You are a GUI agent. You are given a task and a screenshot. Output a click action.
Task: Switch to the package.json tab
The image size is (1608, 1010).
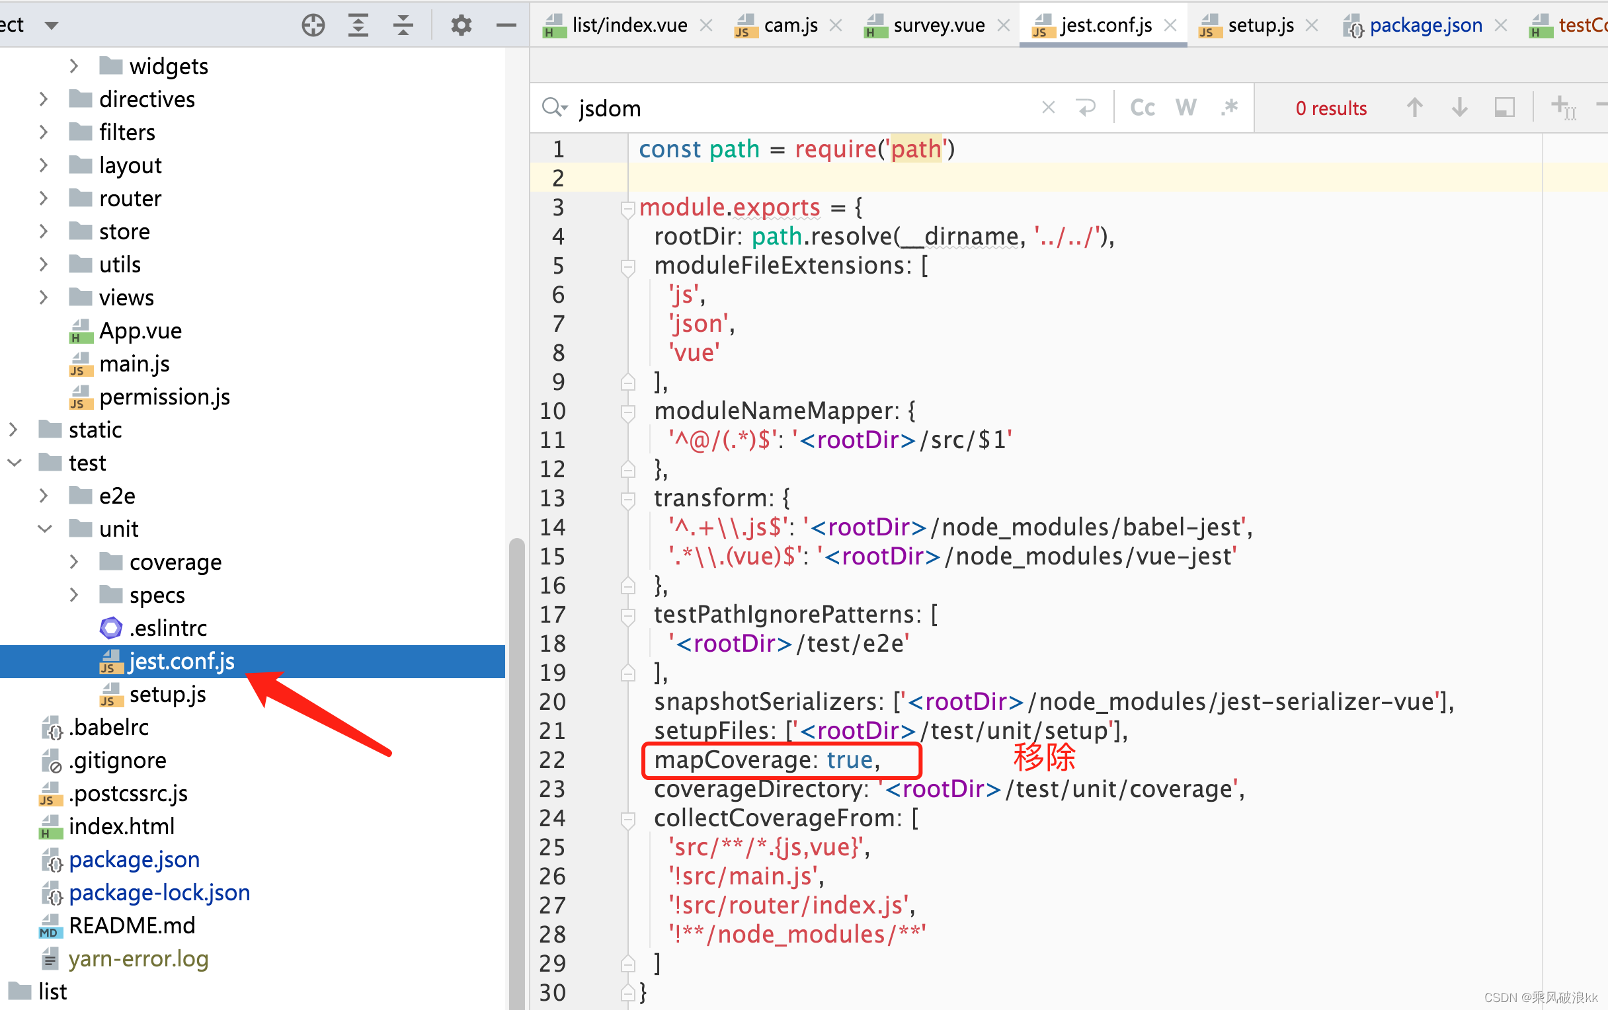(x=1425, y=25)
